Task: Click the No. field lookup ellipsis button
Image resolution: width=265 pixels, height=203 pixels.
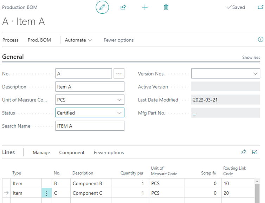Action: (x=119, y=73)
